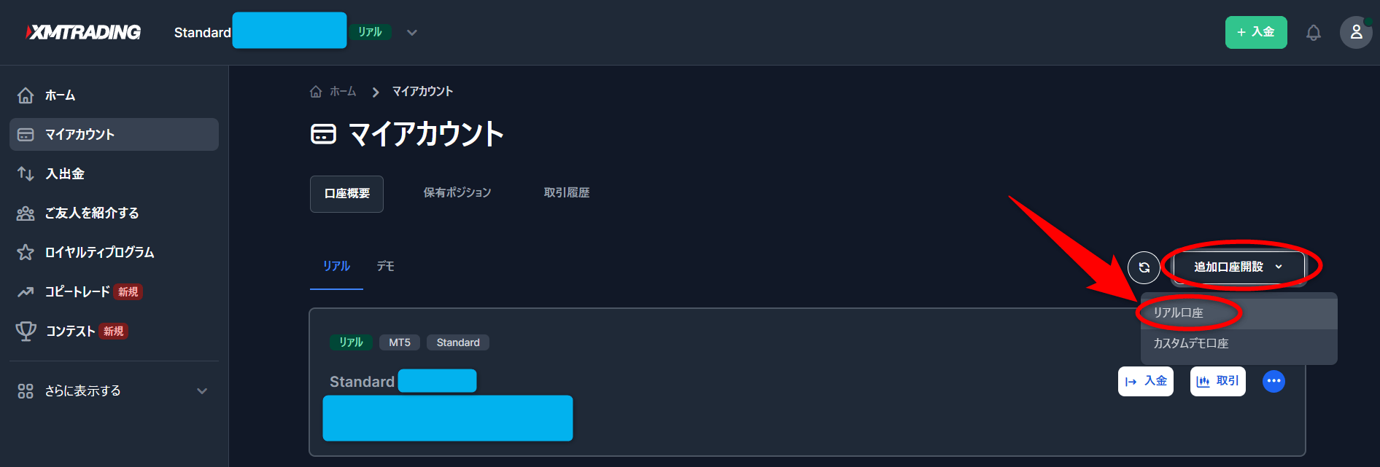Click the notification bell icon

coord(1313,33)
